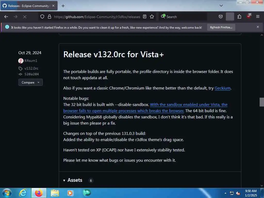The height and width of the screenshot is (198, 264).
Task: Toggle reader view in the address bar
Action: tap(145, 16)
